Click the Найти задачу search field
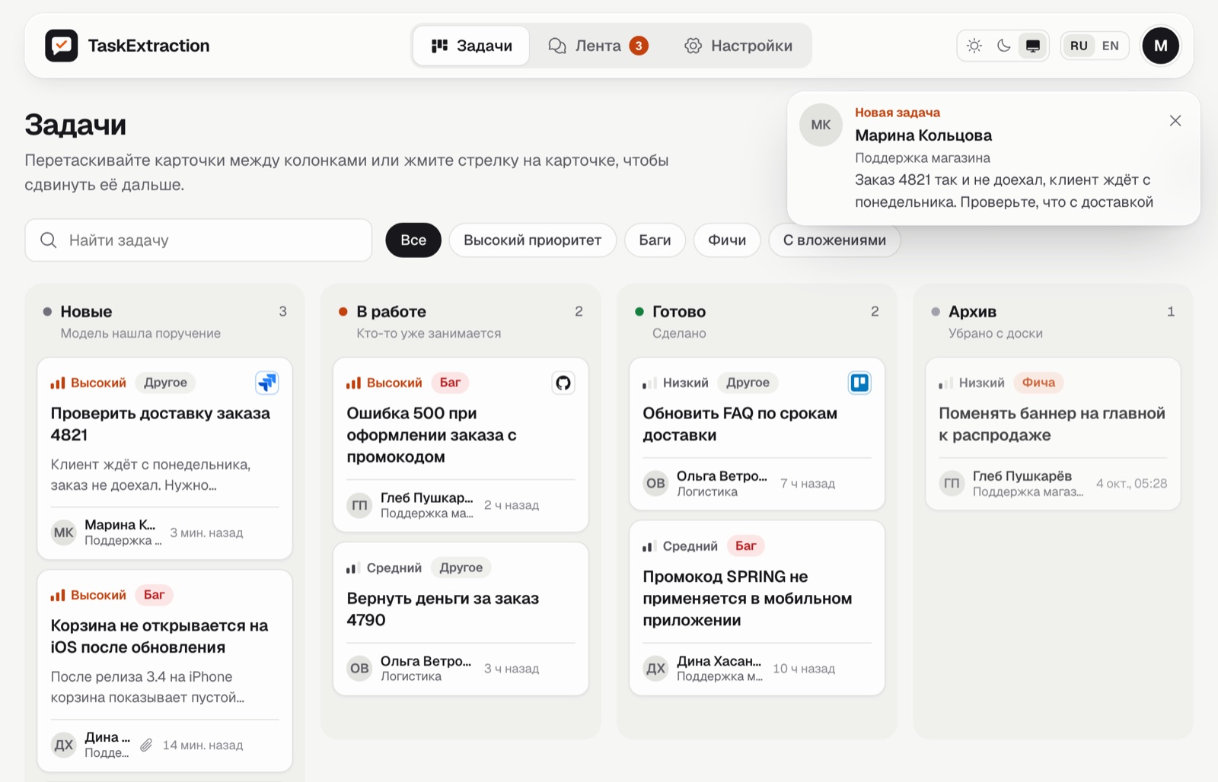1218x782 pixels. (199, 240)
